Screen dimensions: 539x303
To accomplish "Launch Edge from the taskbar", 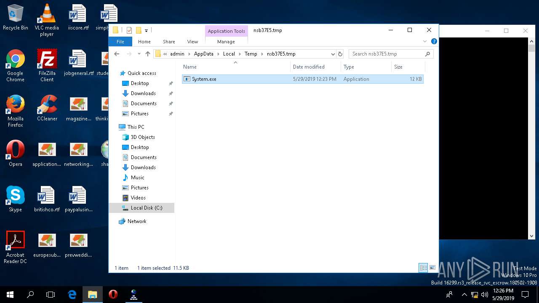I will tap(72, 295).
